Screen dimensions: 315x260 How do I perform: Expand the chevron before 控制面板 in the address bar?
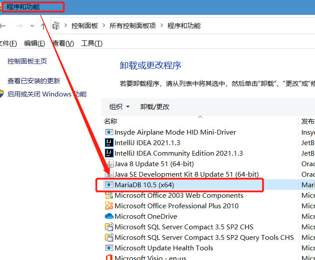[x=65, y=25]
